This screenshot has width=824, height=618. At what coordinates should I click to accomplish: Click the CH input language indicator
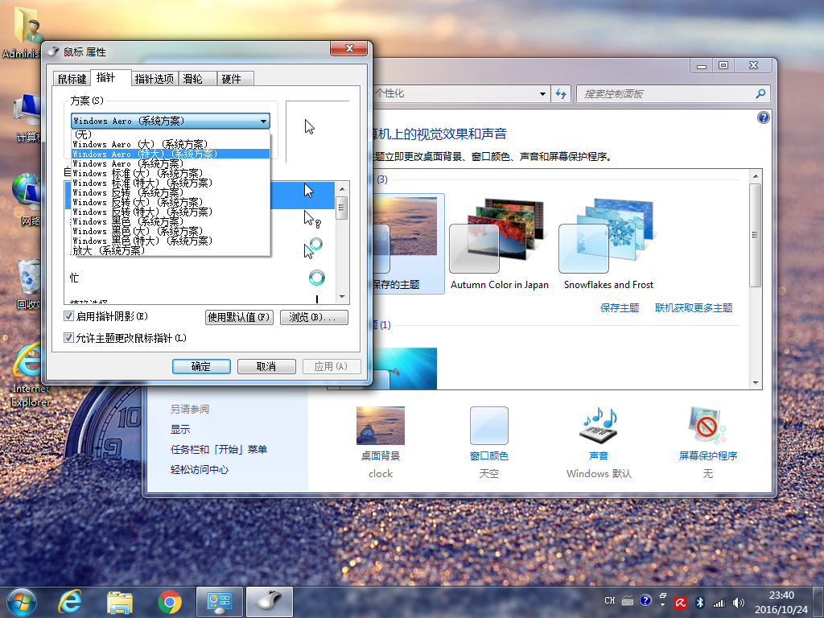(x=610, y=600)
